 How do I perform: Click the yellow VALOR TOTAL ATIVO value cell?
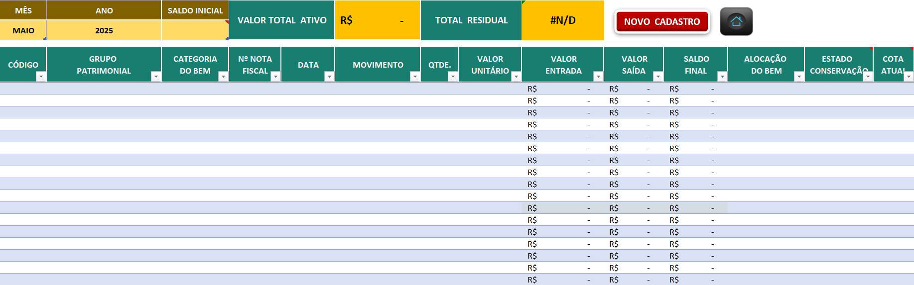pyautogui.click(x=377, y=20)
